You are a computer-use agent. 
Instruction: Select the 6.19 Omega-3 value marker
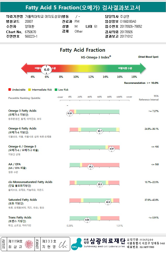(x=70, y=113)
